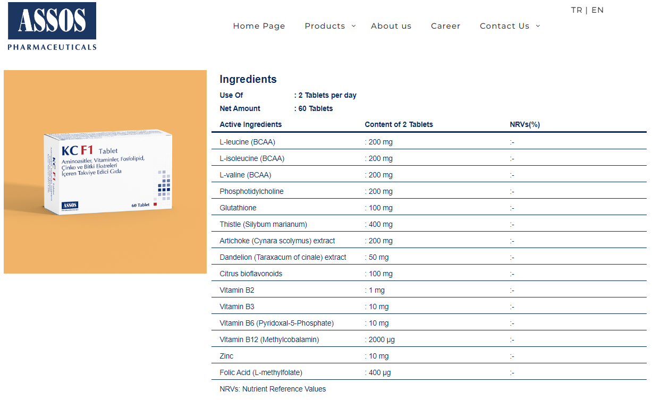Switch language to TR
Image resolution: width=652 pixels, height=400 pixels.
pos(577,10)
